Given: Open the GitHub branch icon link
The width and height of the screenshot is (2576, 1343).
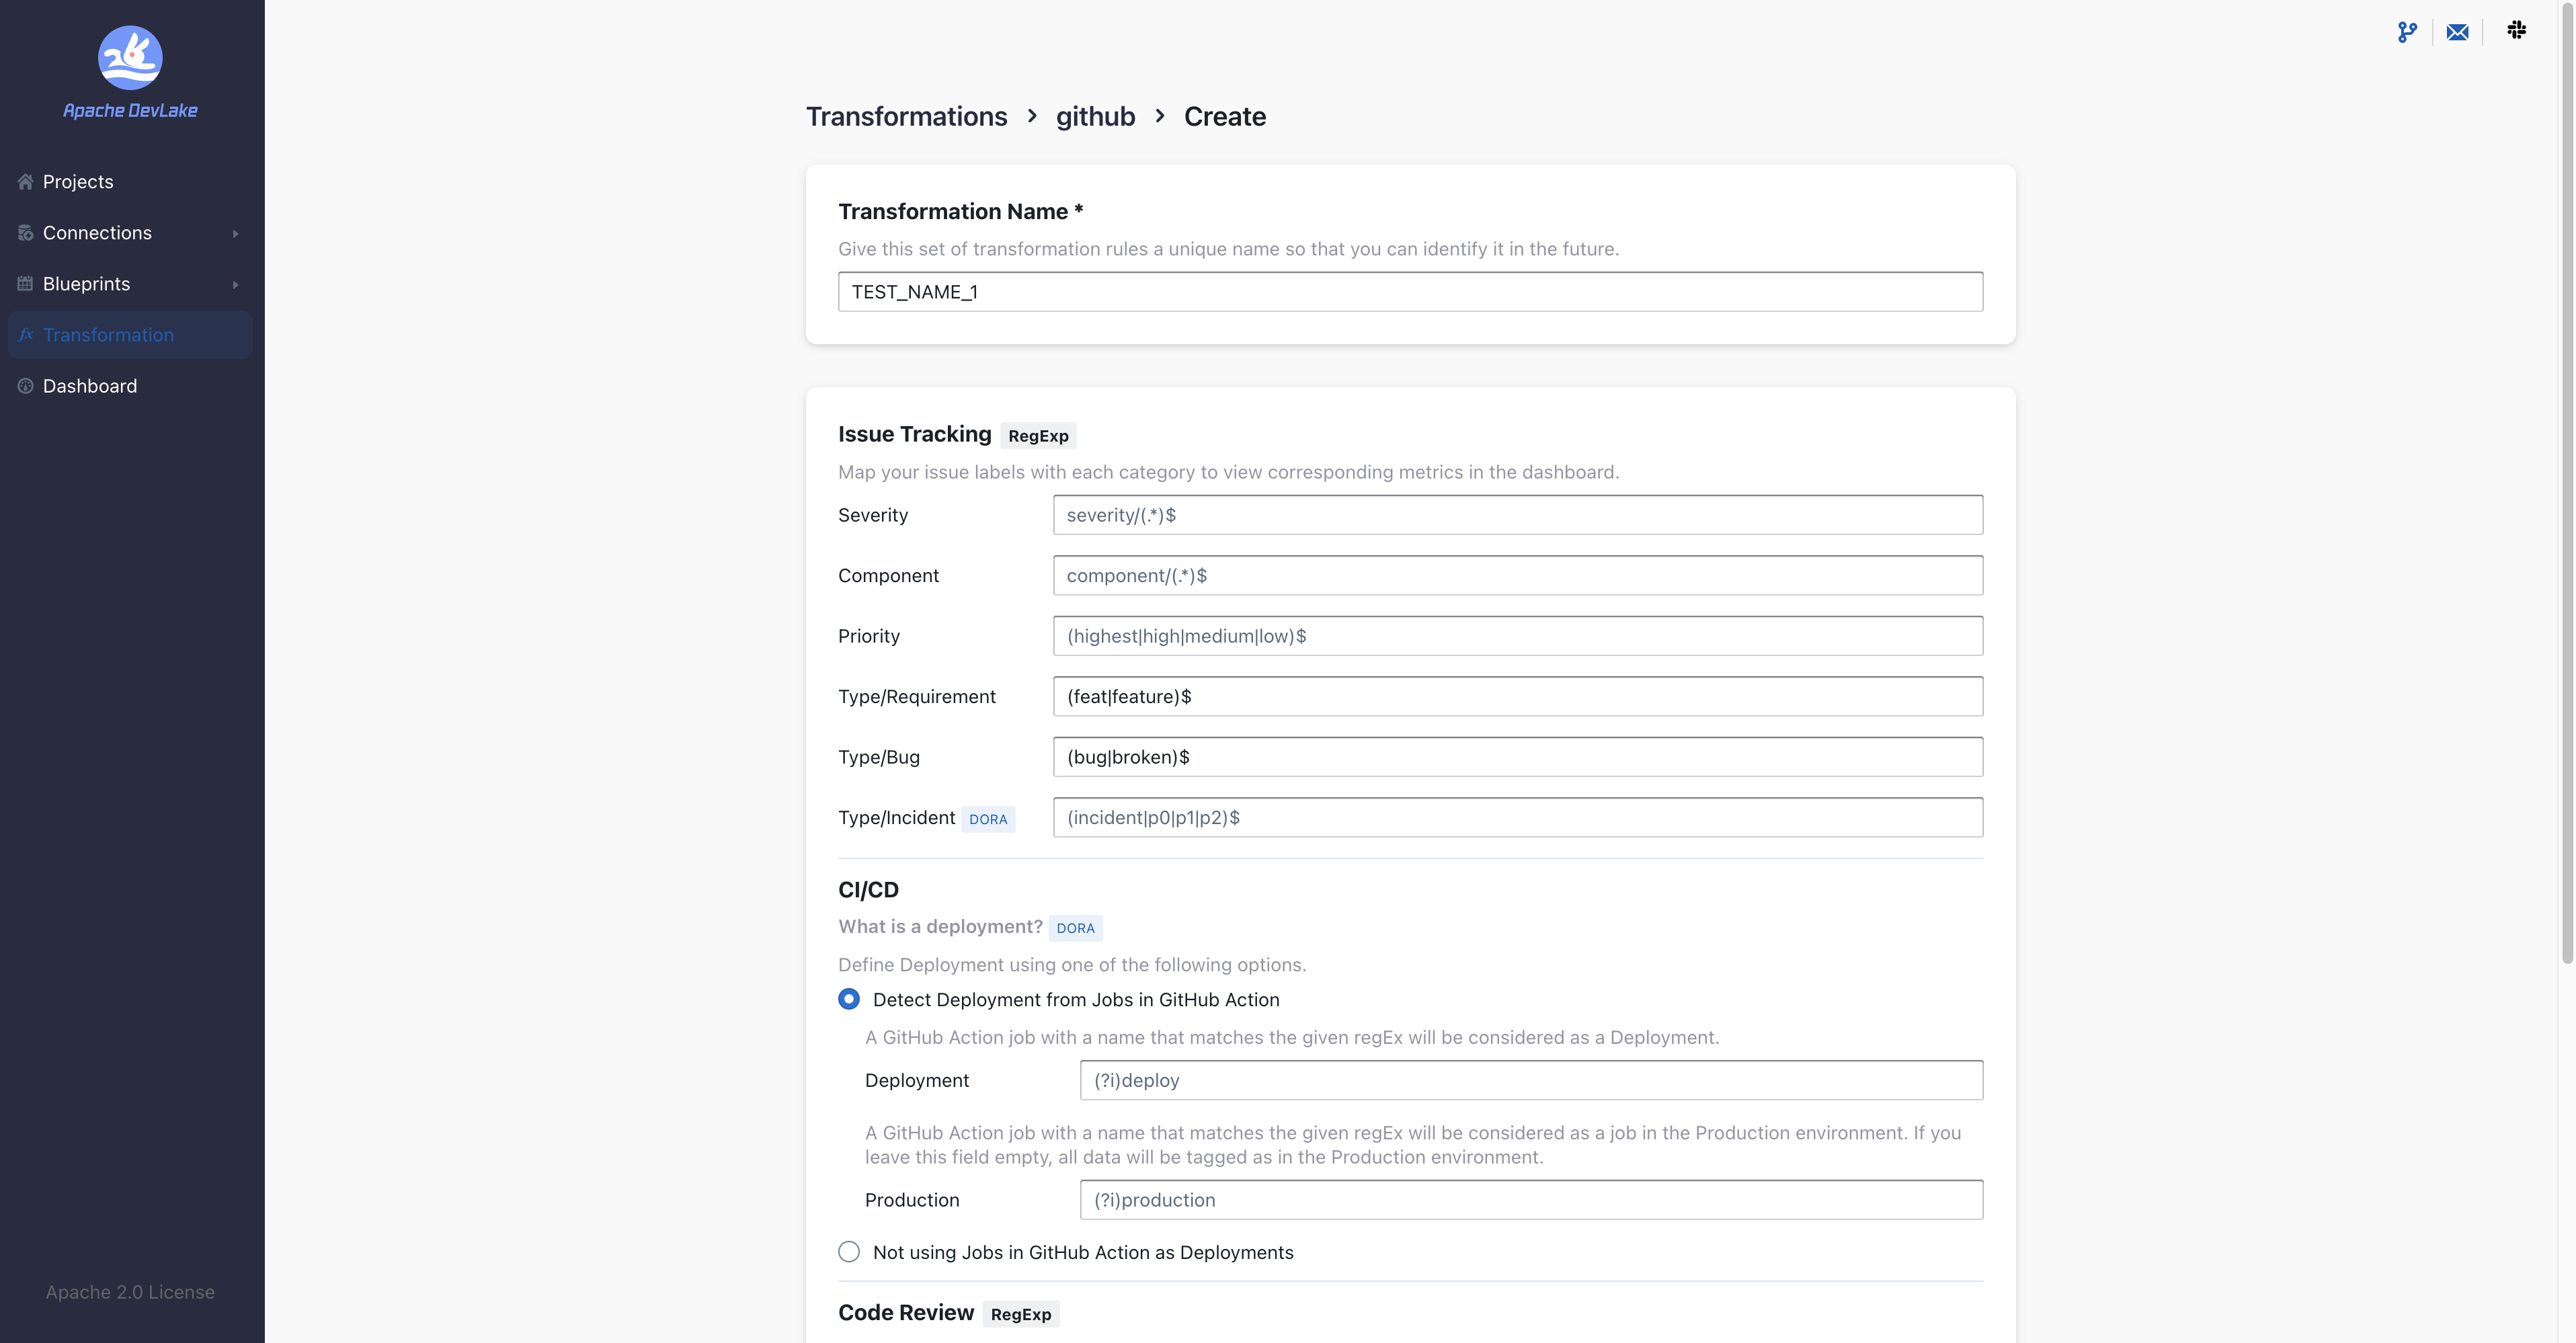Looking at the screenshot, I should point(2407,32).
